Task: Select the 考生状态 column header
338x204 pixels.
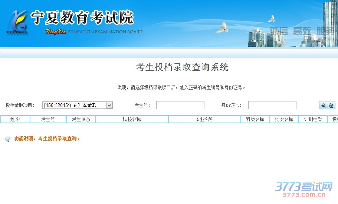Action: [x=81, y=119]
